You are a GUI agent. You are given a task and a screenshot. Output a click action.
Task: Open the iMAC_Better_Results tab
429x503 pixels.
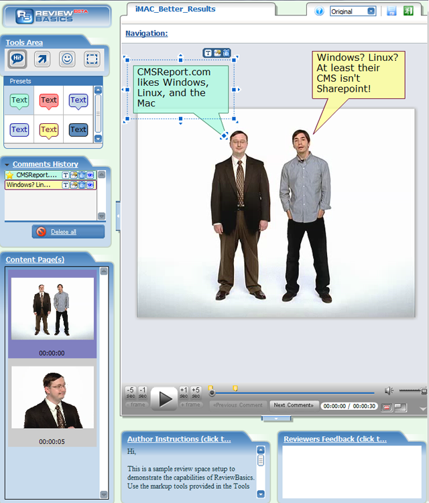[x=176, y=9]
